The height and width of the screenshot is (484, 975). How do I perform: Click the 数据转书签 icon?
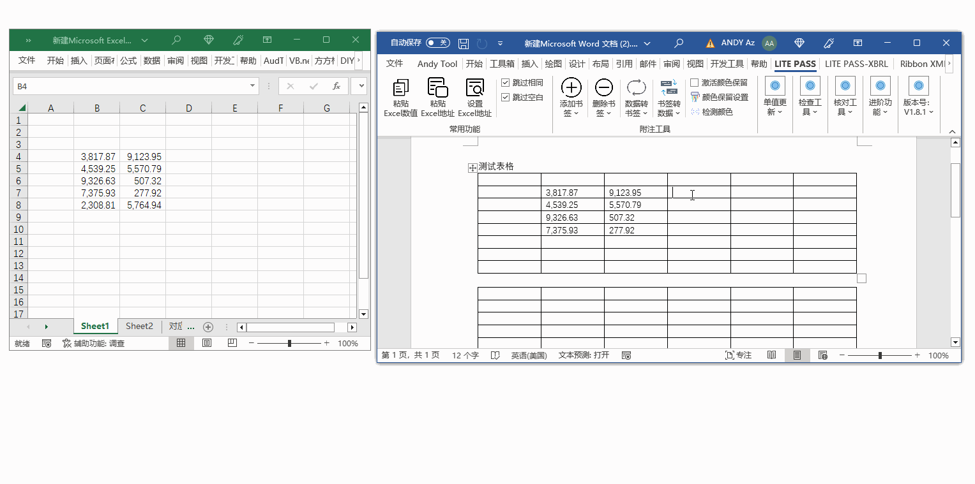pyautogui.click(x=636, y=88)
